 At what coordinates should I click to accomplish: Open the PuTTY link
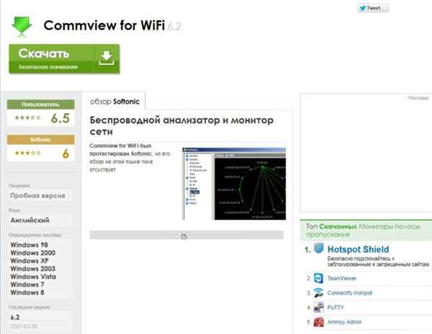coord(336,307)
